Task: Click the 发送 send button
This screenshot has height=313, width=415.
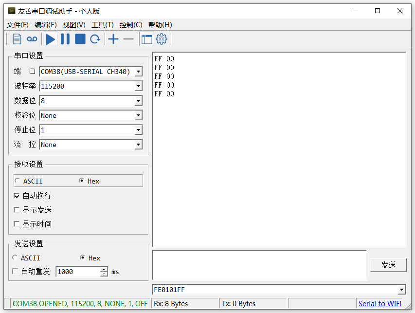Action: [388, 265]
